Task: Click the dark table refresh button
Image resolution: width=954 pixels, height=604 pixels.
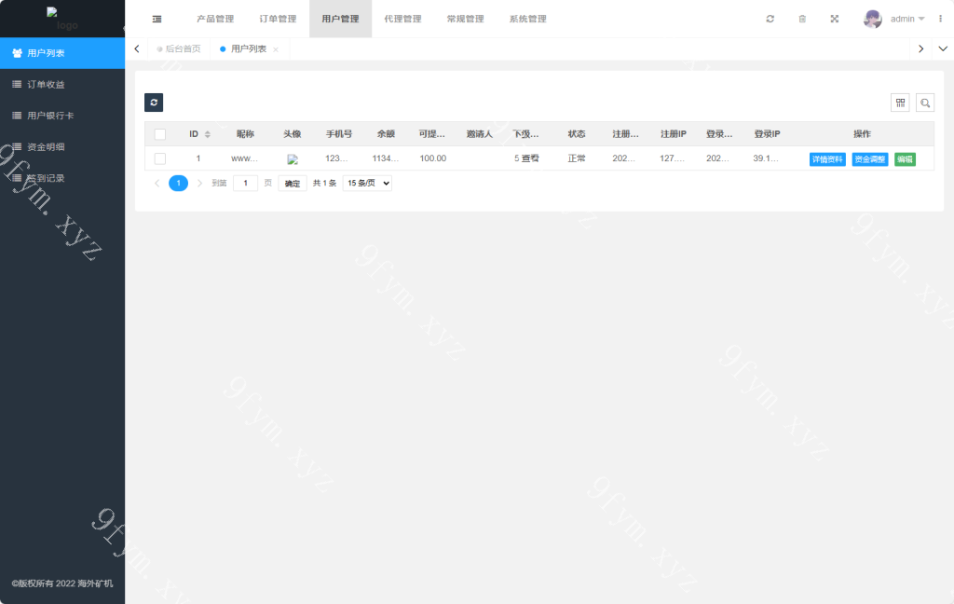Action: [154, 103]
